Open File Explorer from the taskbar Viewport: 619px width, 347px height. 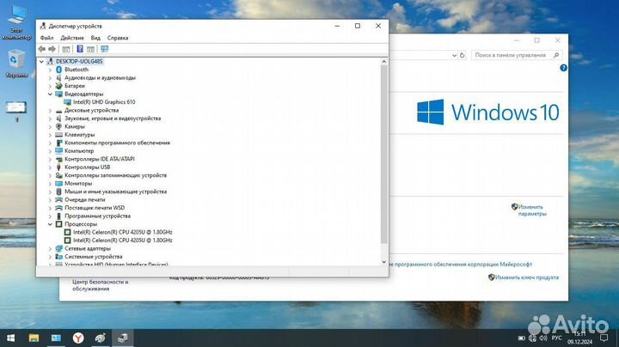click(34, 338)
